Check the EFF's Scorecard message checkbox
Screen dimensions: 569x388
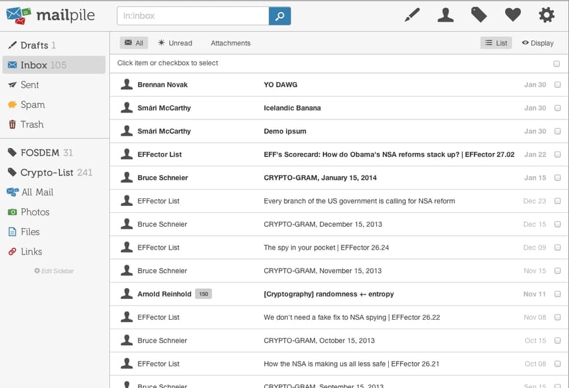click(x=558, y=154)
